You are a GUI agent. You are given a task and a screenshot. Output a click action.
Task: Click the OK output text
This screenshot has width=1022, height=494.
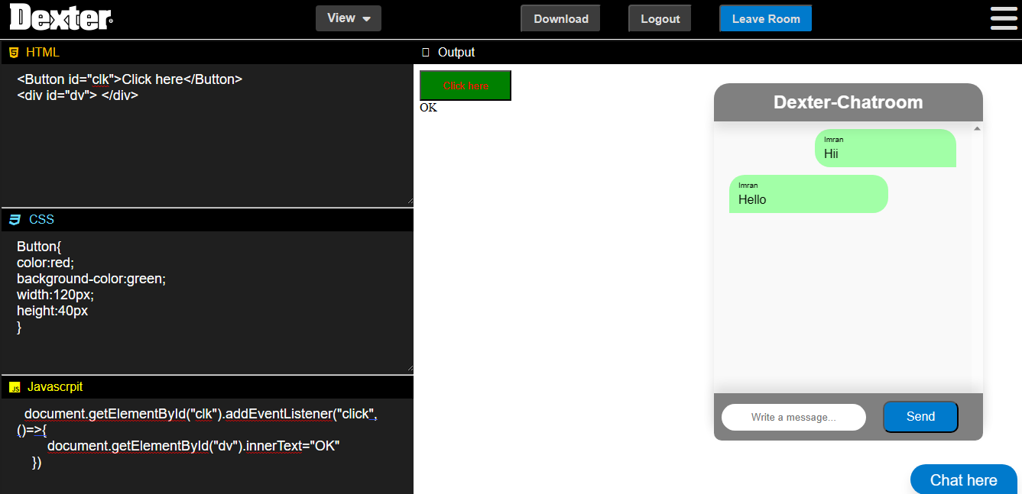point(428,108)
